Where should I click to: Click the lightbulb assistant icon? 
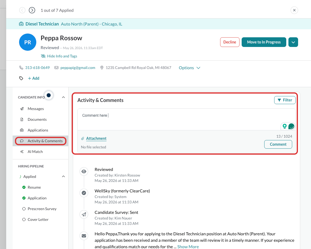[285, 126]
